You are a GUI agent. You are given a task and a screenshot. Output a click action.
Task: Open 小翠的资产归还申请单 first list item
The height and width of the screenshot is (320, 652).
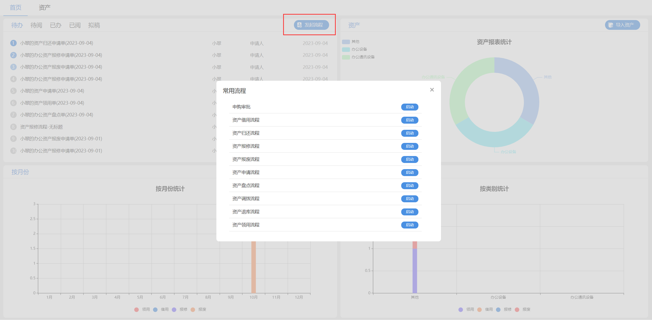click(x=56, y=43)
